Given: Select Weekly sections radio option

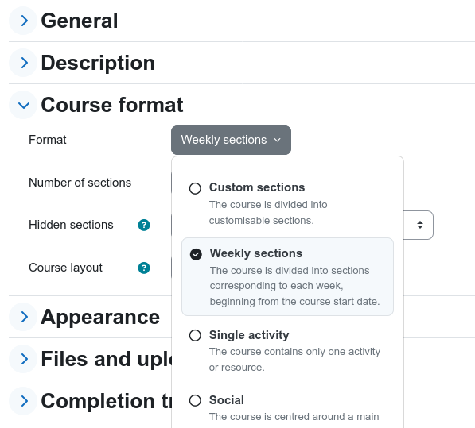Looking at the screenshot, I should point(196,254).
